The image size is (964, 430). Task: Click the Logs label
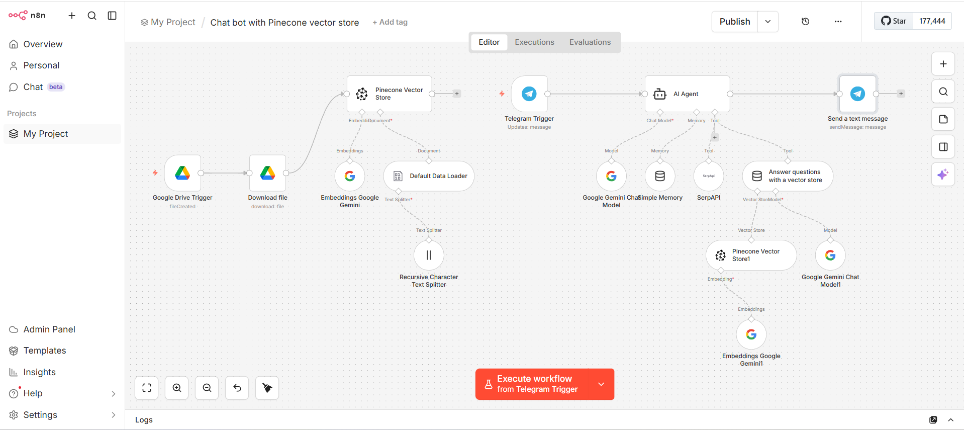(144, 420)
